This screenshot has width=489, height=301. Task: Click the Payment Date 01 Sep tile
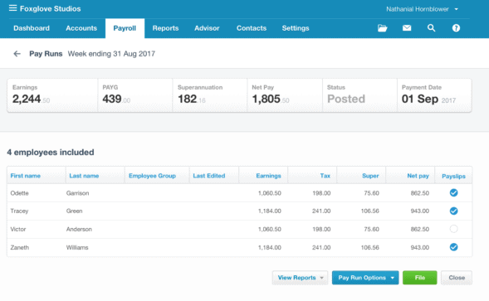(x=434, y=95)
